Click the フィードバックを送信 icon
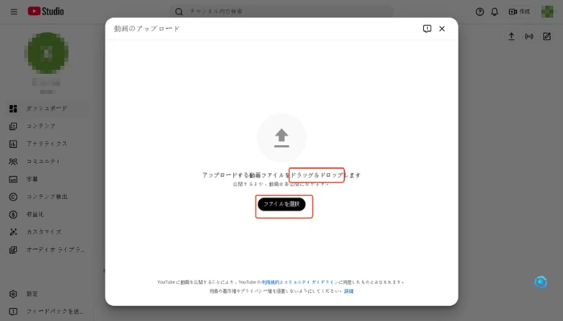The height and width of the screenshot is (321, 563). tap(14, 311)
